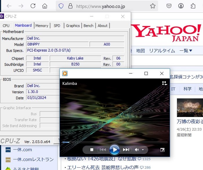Open browser extensions puzzle icon
The height and width of the screenshot is (170, 203).
pos(193,6)
